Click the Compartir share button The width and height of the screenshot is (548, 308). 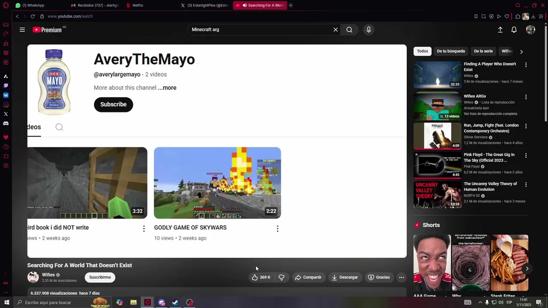coord(308,277)
